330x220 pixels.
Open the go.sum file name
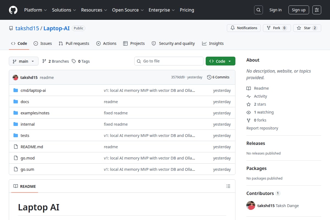click(x=28, y=169)
